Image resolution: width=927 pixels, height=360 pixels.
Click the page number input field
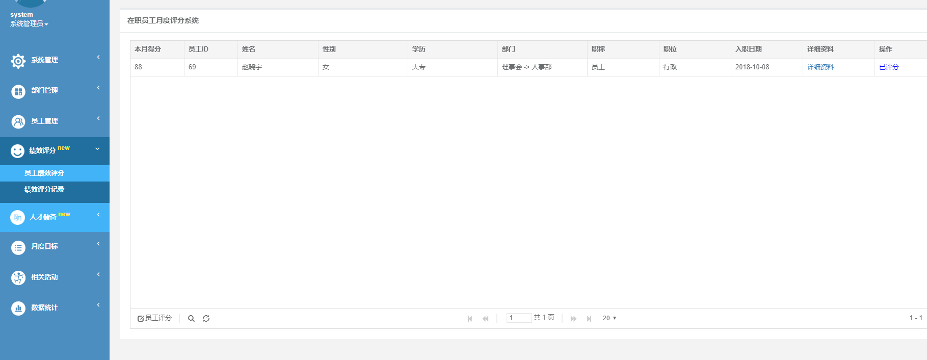[519, 318]
